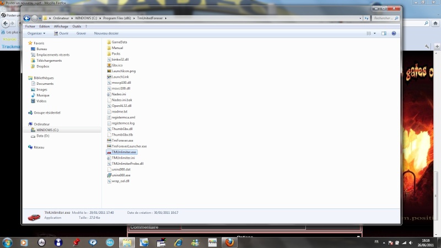Select the Gbx.ico file icon
441x248 pixels.
[109, 65]
